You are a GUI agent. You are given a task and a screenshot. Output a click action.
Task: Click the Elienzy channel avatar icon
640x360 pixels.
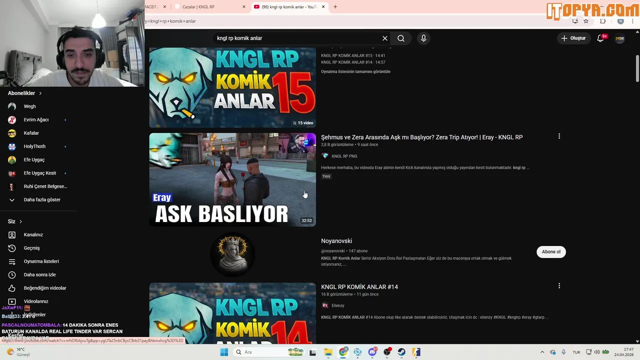coord(325,305)
